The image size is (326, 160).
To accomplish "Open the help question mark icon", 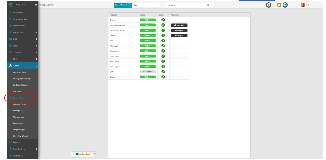I will coord(285,5).
